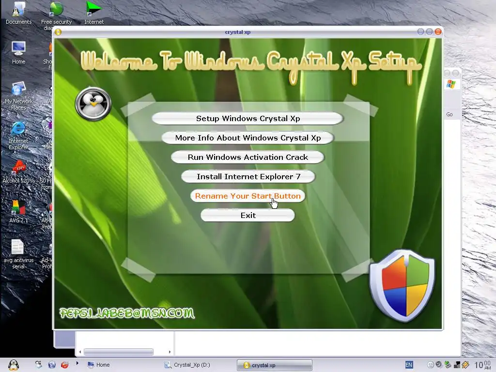Click the Go button in background window
This screenshot has height=372, width=496.
[x=449, y=114]
